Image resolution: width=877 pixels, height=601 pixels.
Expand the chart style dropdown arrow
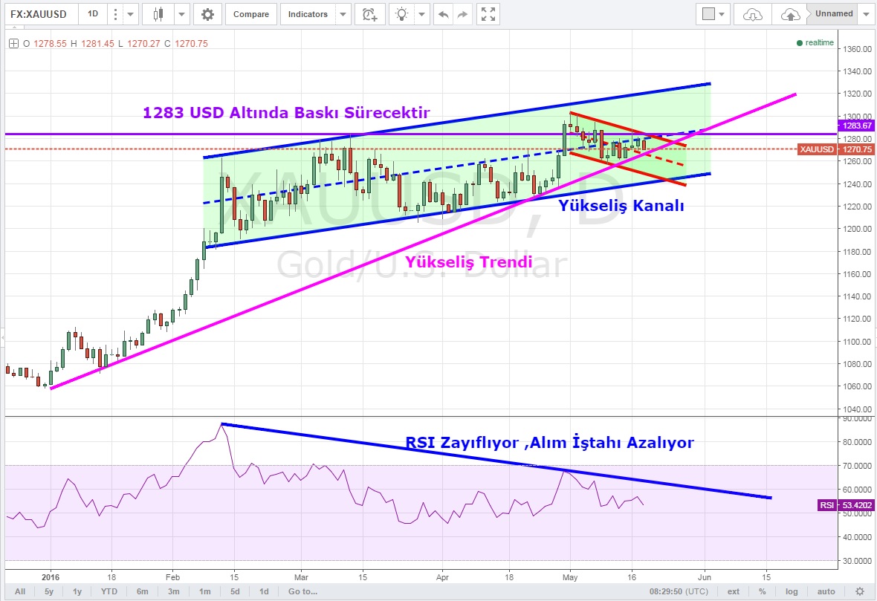pyautogui.click(x=180, y=14)
